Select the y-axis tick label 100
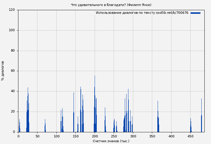Image resolution: width=211 pixels, height=144 pixels. pyautogui.click(x=12, y=30)
